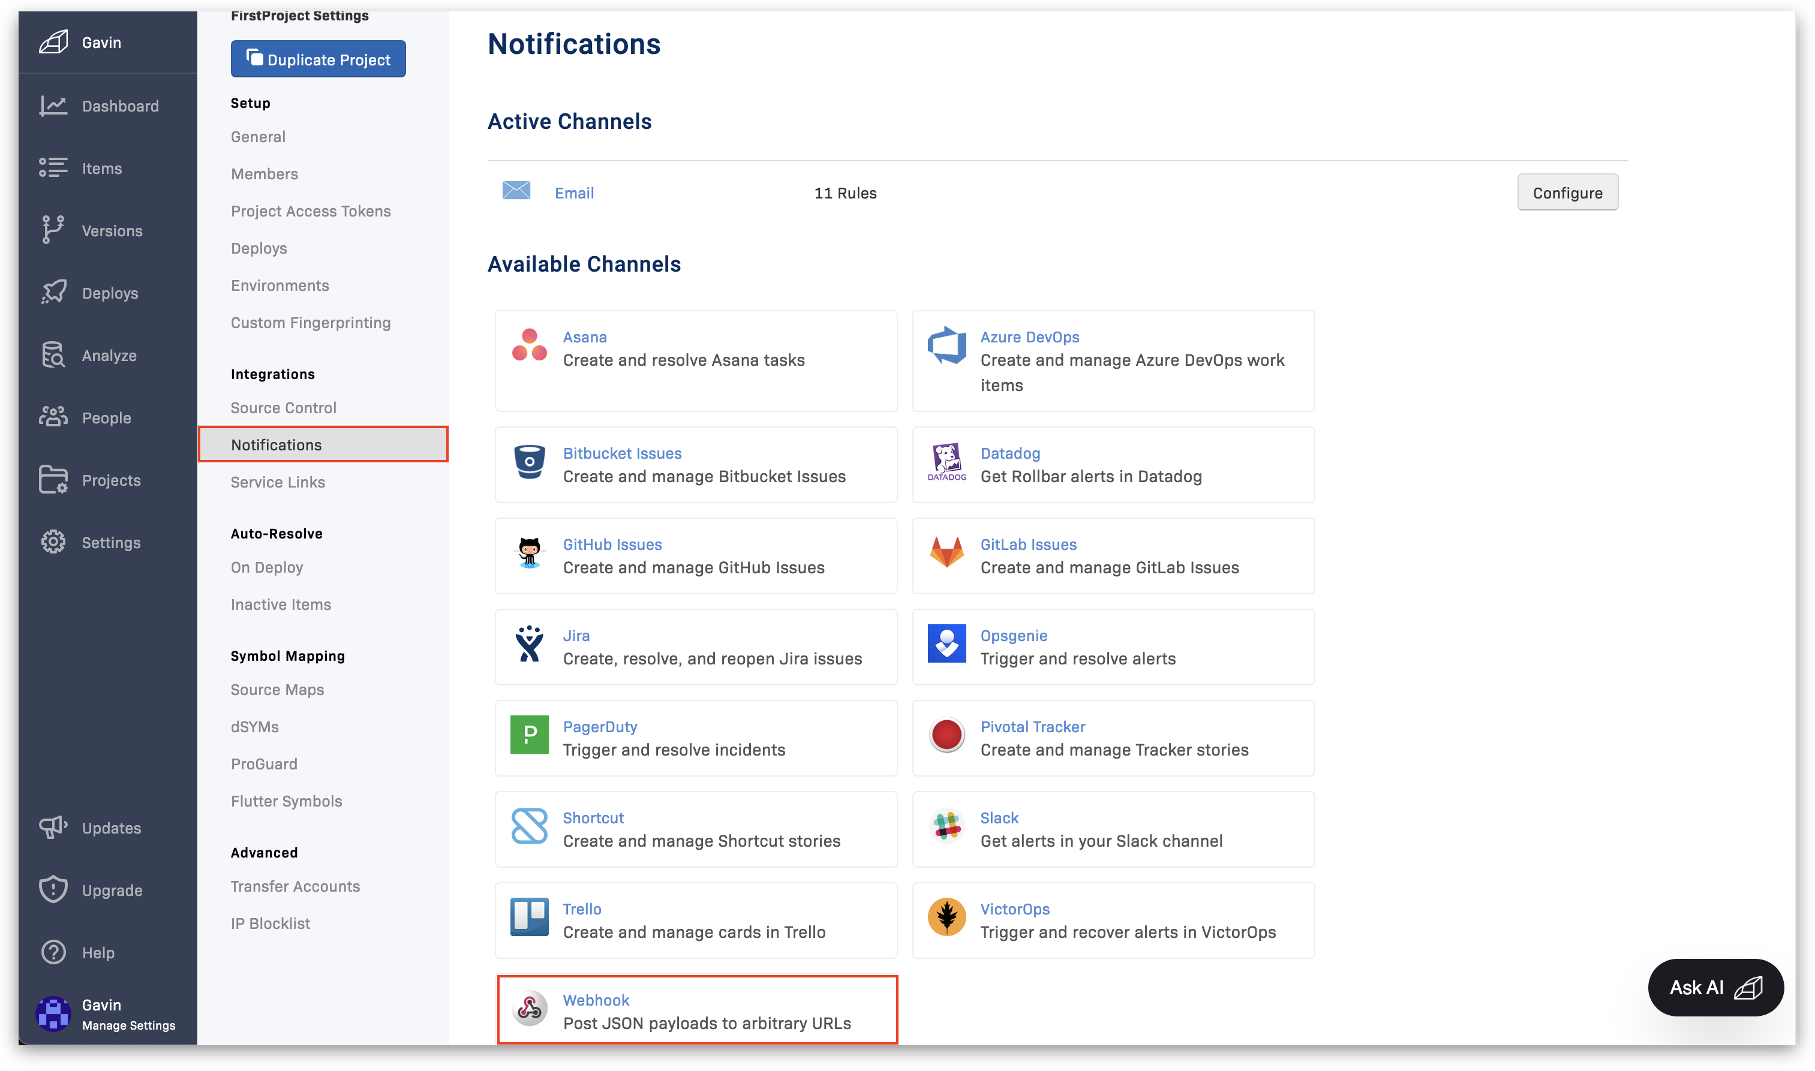Click the People group icon
Image resolution: width=1815 pixels, height=1071 pixels.
(53, 417)
